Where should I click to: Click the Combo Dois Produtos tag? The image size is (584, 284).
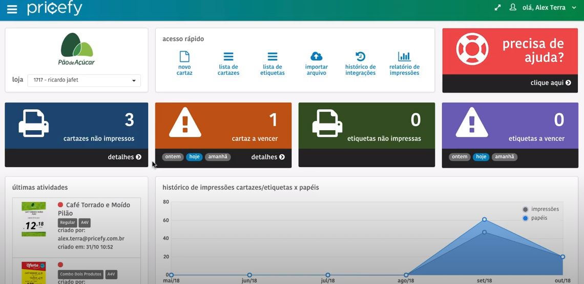tap(80, 274)
